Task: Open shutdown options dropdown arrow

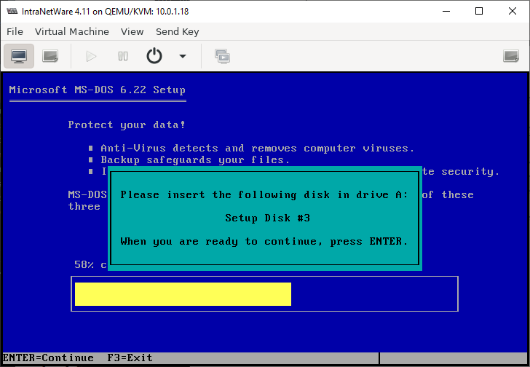Action: click(x=183, y=56)
